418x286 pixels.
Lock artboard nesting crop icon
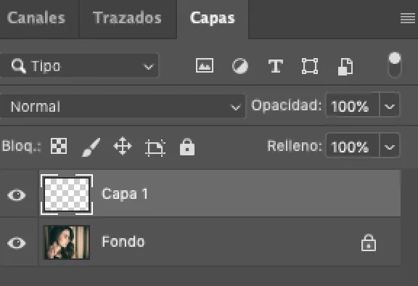[155, 147]
